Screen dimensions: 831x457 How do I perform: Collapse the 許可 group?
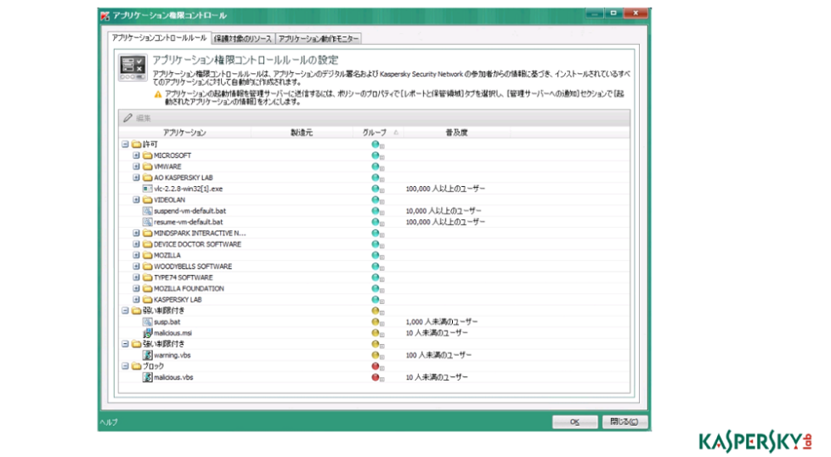click(125, 144)
